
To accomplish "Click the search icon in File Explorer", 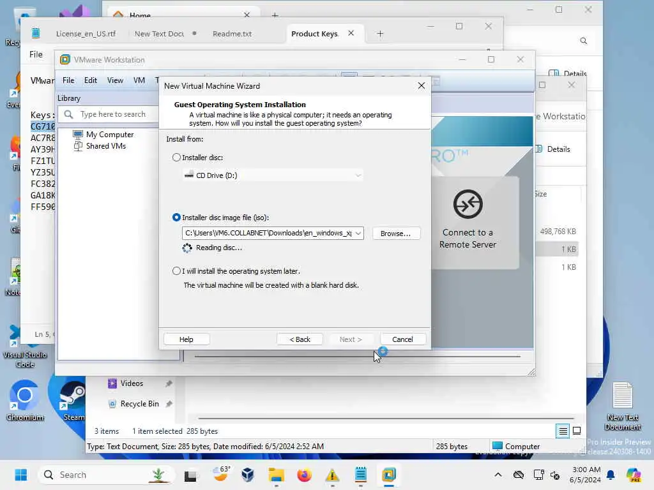I will click(x=584, y=41).
